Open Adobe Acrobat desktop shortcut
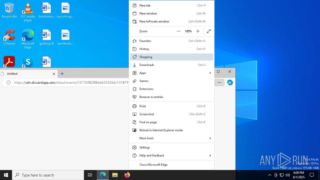 [x=9, y=61]
